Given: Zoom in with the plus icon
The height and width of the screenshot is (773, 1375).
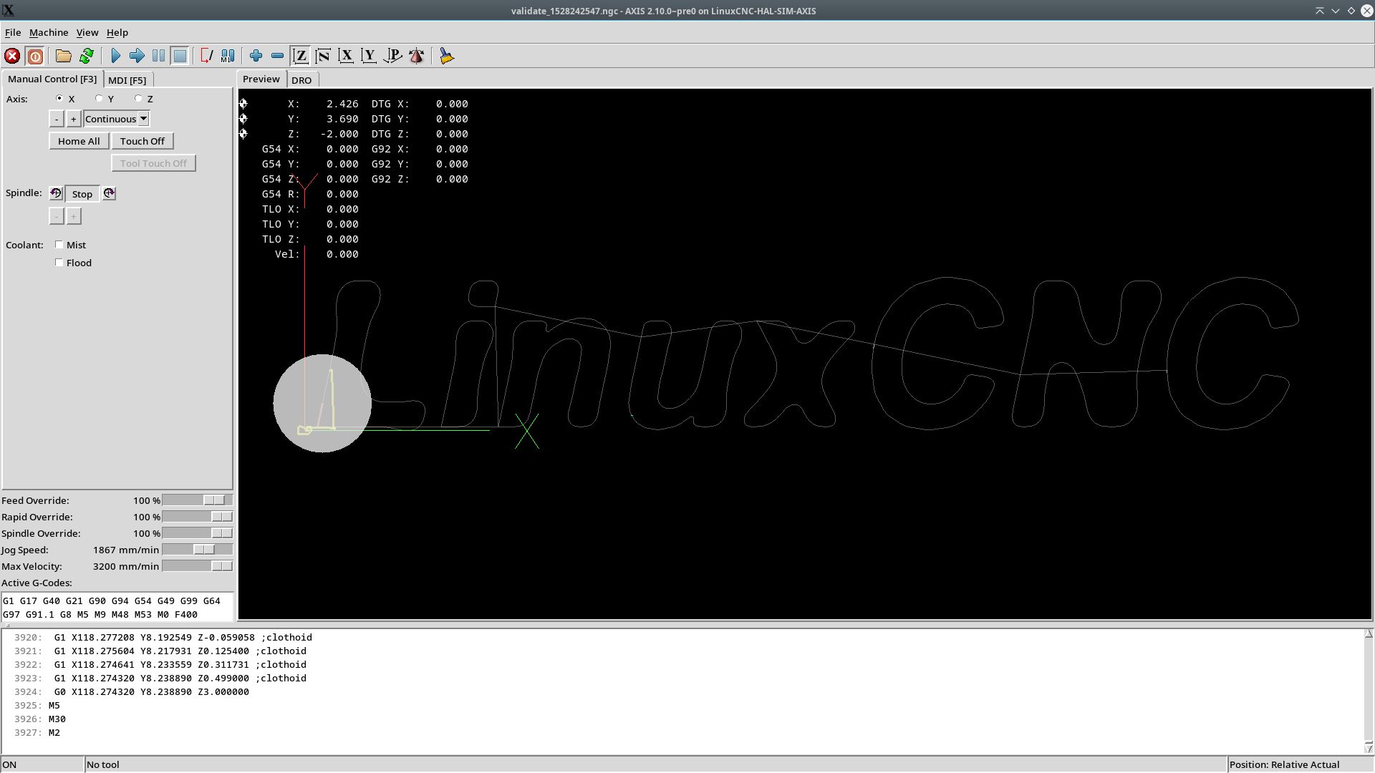Looking at the screenshot, I should [256, 56].
